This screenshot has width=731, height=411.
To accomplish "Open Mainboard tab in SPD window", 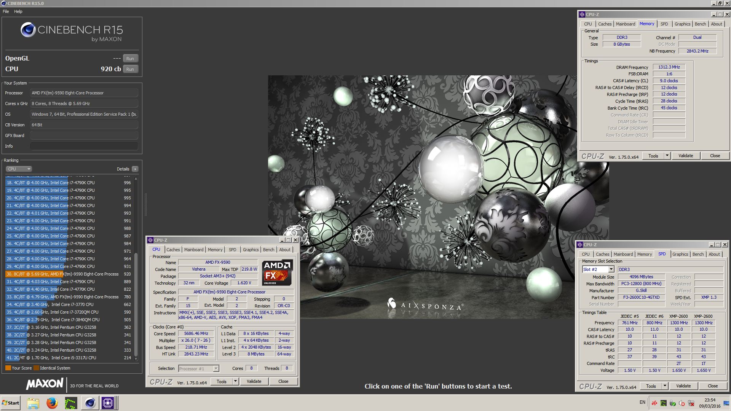I will pyautogui.click(x=623, y=254).
